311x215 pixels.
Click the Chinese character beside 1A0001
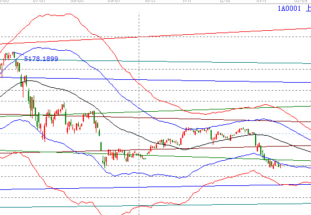point(308,9)
